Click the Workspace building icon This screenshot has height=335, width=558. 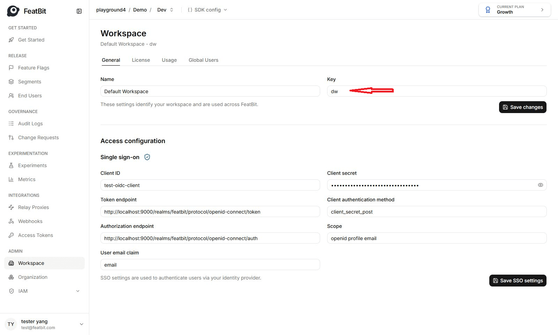(x=11, y=263)
